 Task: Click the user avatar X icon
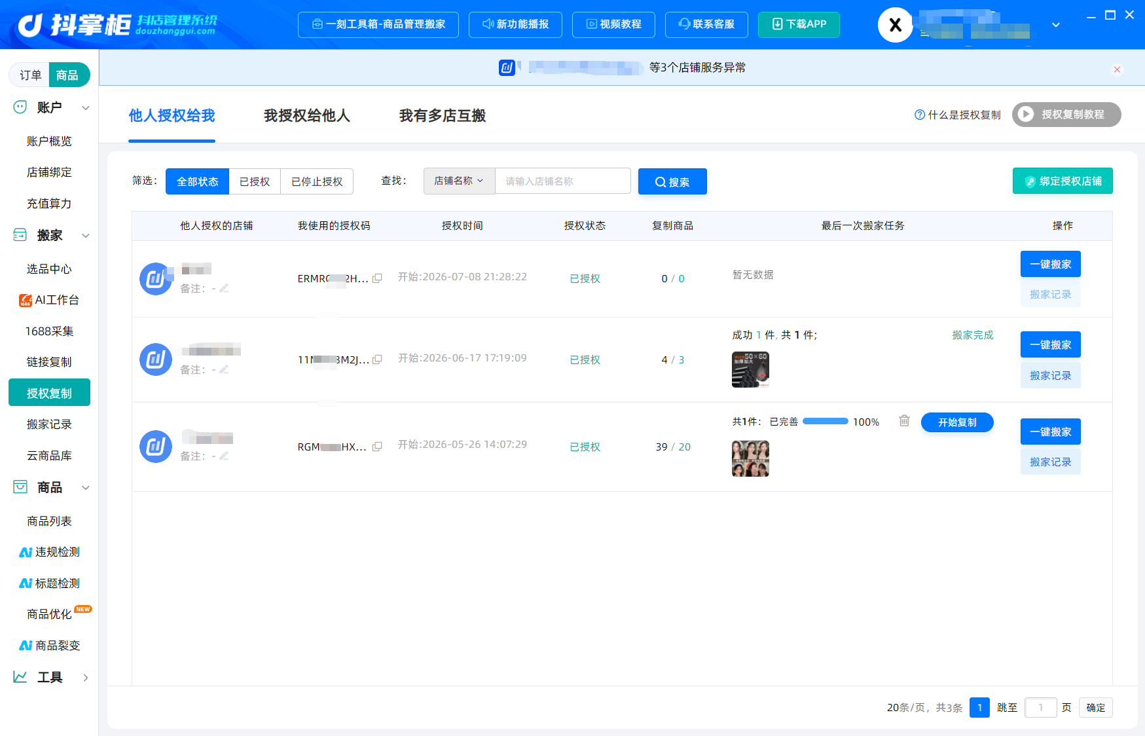point(895,25)
